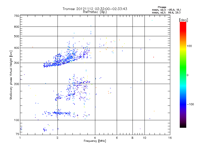The width and height of the screenshot is (200, 150).
Task: Click the x-axis tick label "10"
Action: 144,138
